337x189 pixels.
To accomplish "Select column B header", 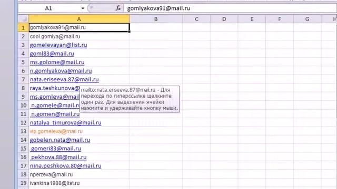I will (x=156, y=19).
